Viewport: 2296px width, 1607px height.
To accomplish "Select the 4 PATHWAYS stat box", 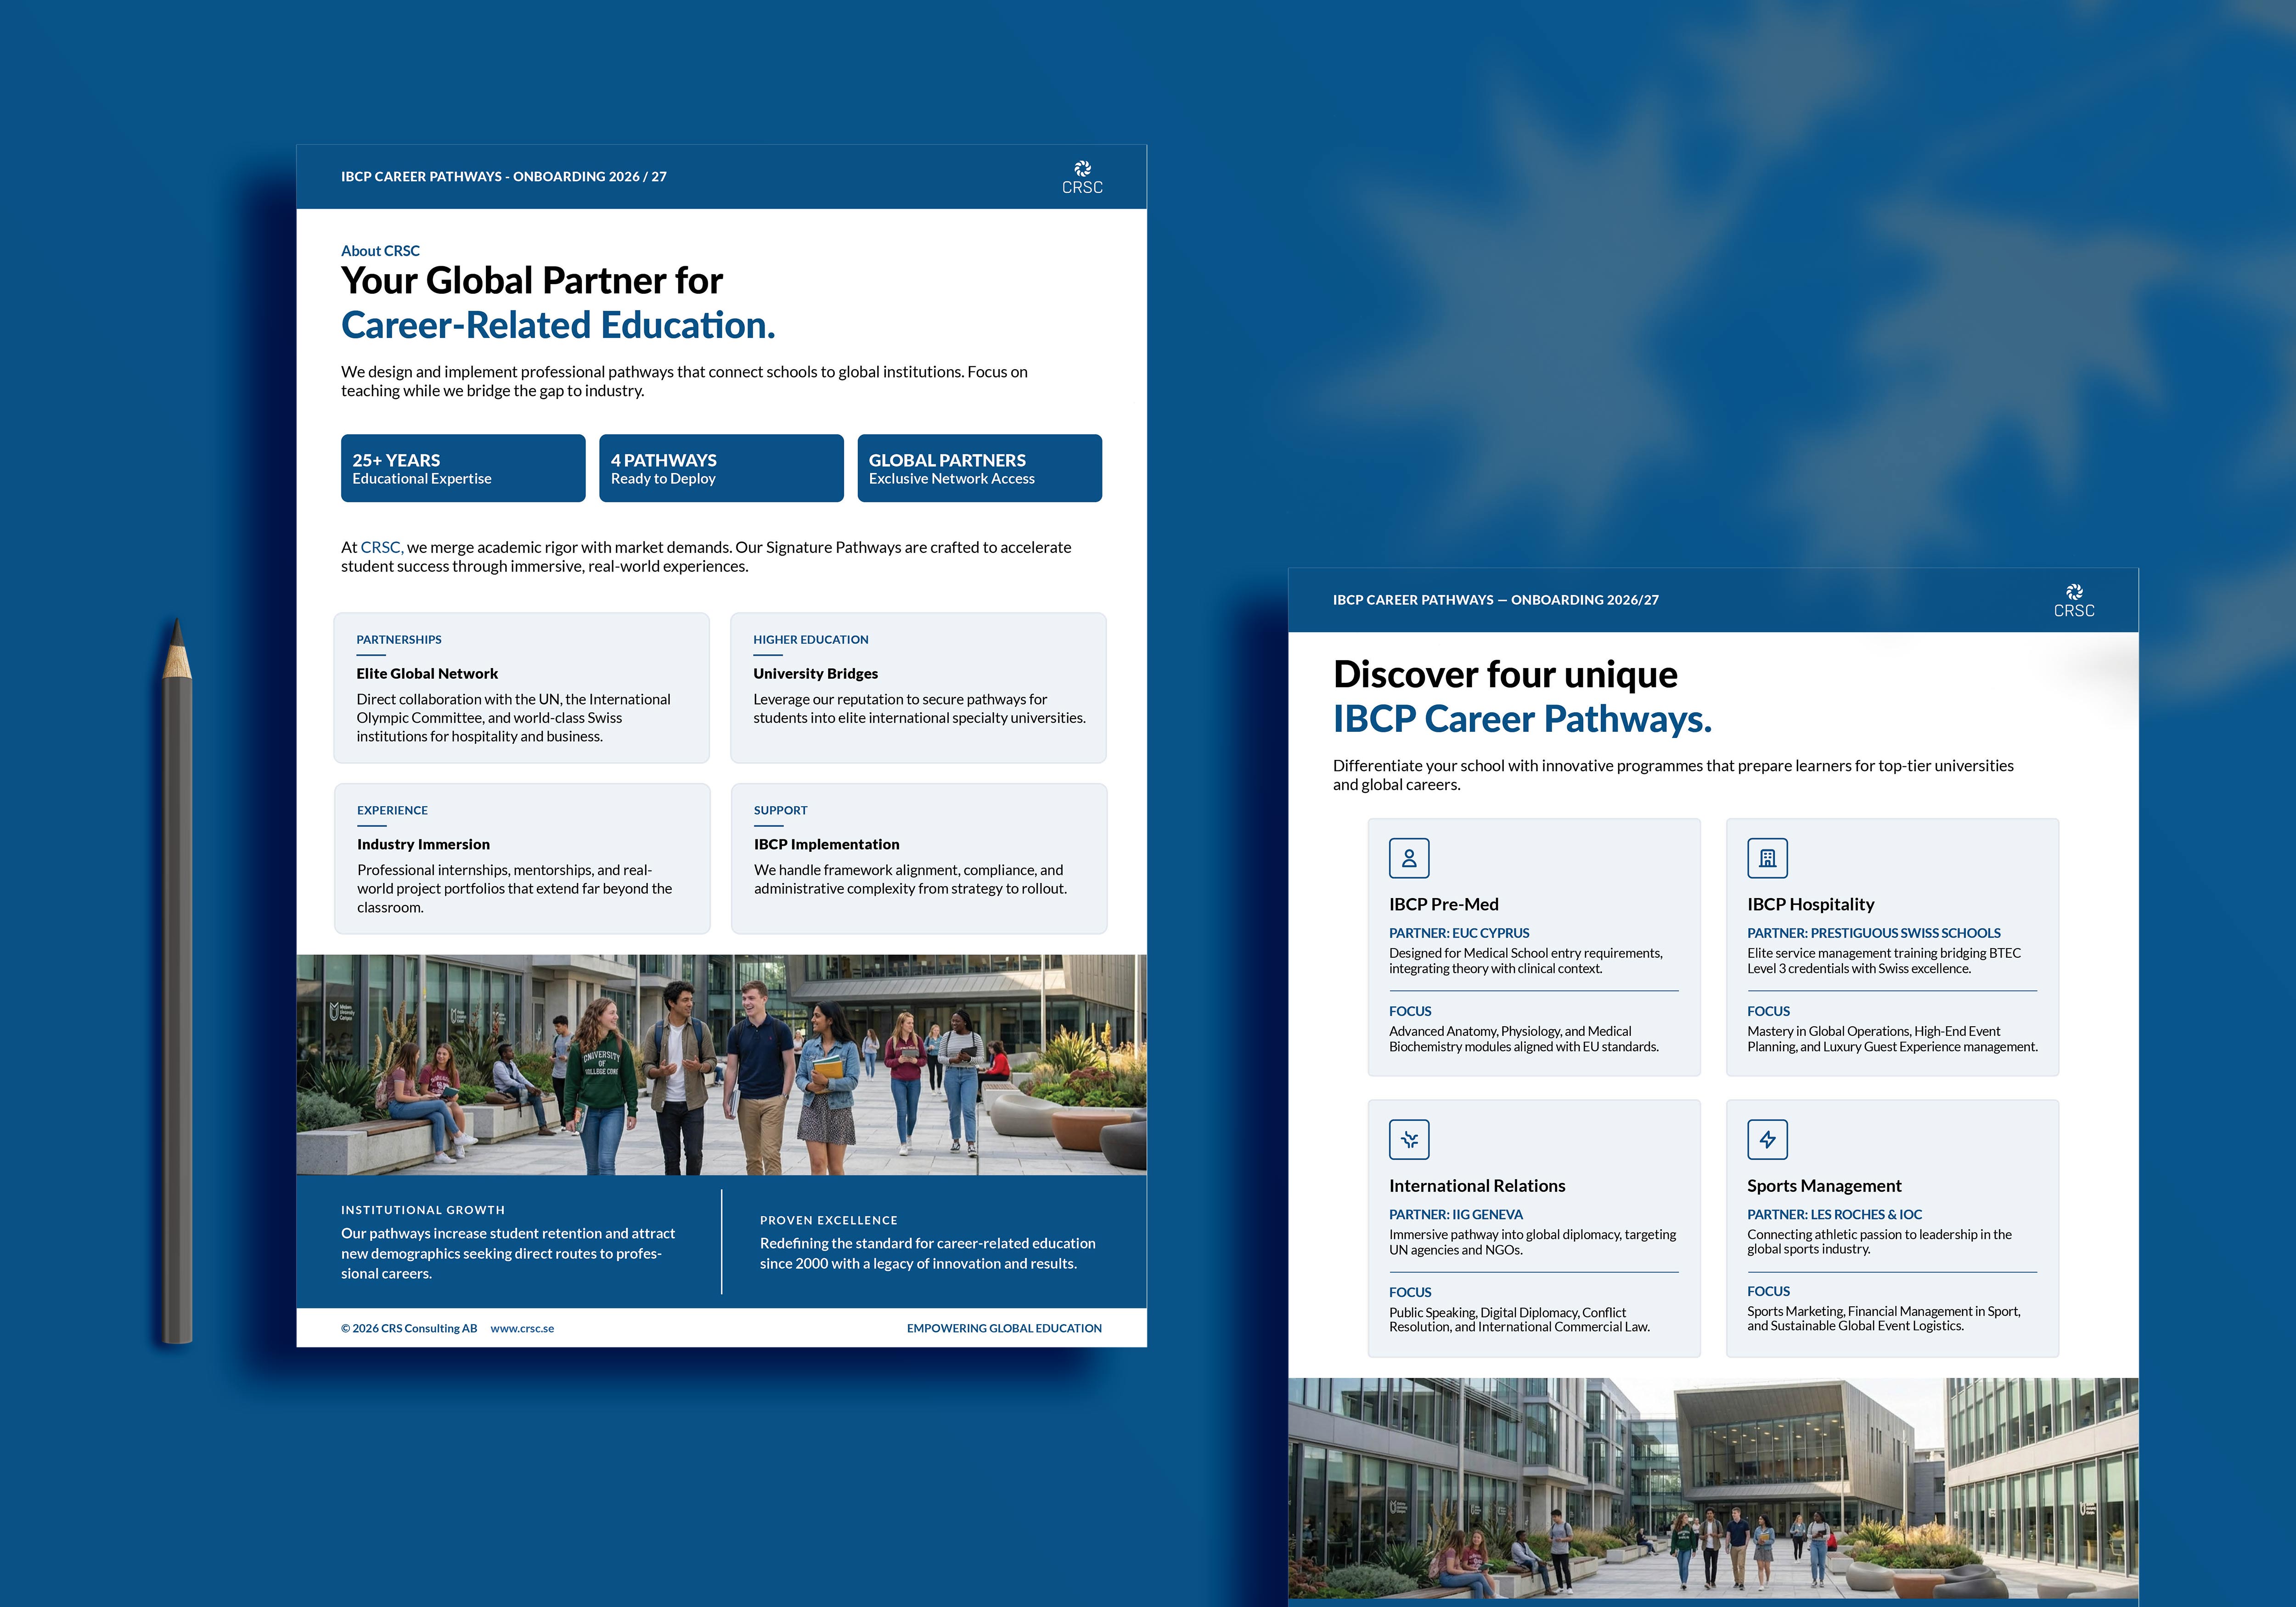I will coord(721,468).
